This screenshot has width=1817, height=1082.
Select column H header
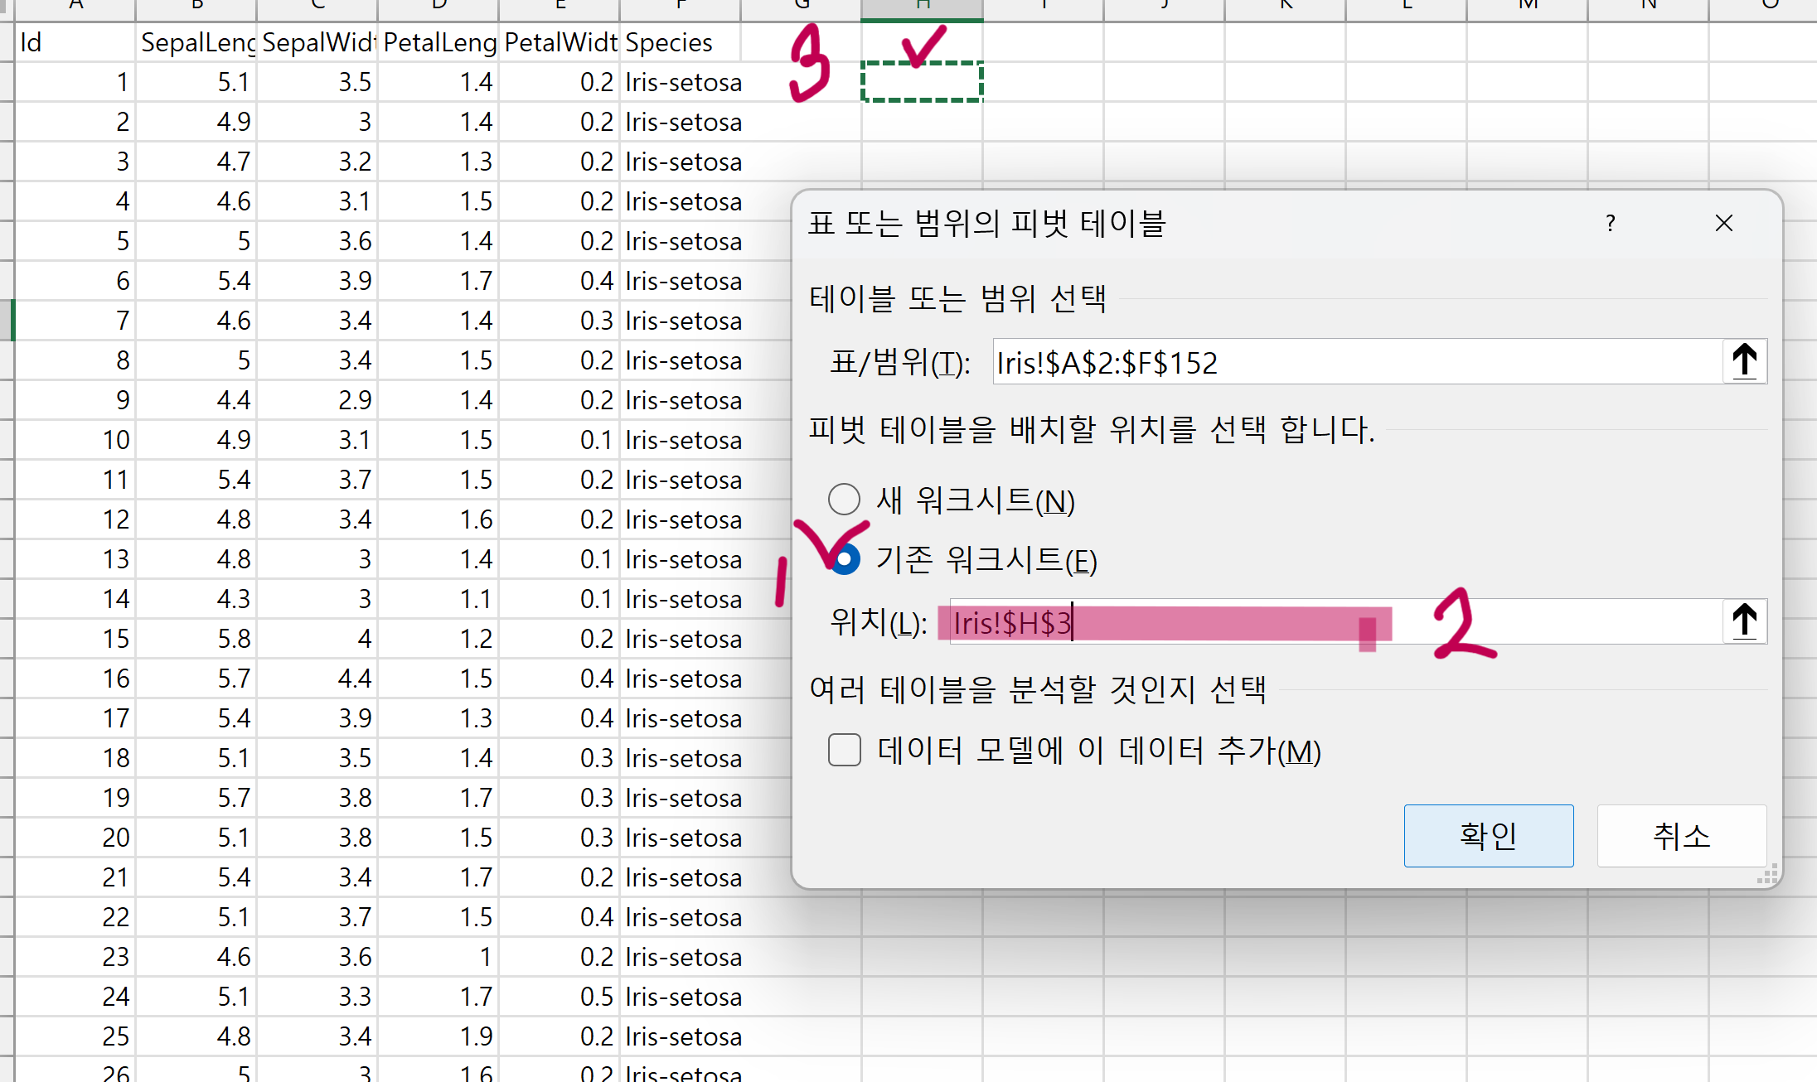click(x=922, y=7)
